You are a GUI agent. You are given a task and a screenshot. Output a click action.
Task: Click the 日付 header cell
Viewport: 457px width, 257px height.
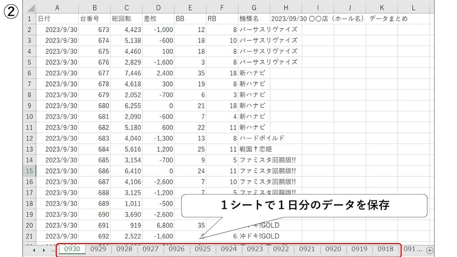tap(57, 19)
